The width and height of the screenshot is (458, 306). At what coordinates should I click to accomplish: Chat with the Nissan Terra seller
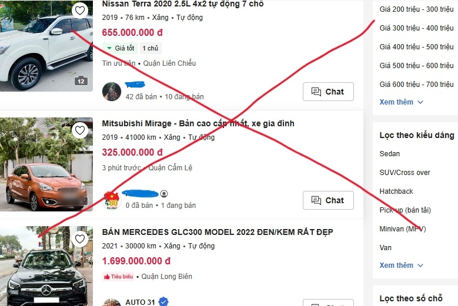click(328, 92)
